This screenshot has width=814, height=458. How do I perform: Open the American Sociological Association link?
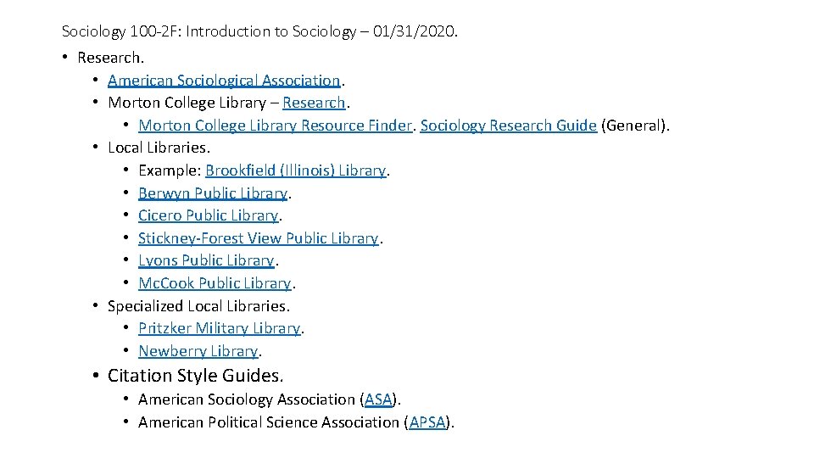(224, 81)
